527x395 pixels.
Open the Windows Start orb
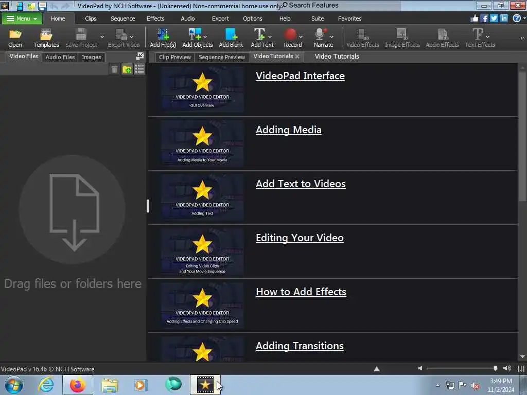point(14,385)
